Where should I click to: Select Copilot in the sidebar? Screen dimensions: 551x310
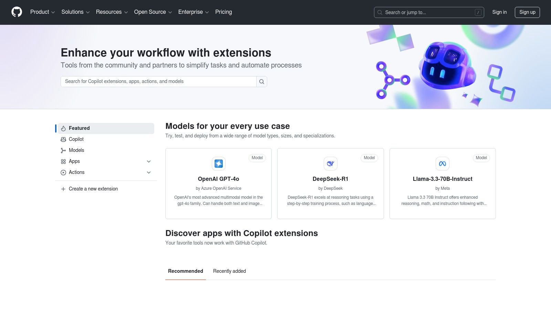tap(106, 139)
